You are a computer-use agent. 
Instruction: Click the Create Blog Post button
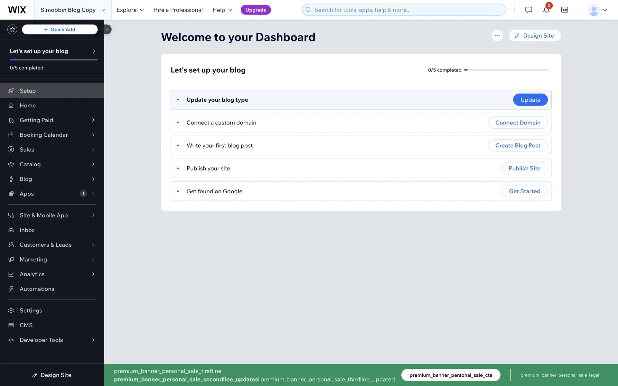[x=518, y=145]
